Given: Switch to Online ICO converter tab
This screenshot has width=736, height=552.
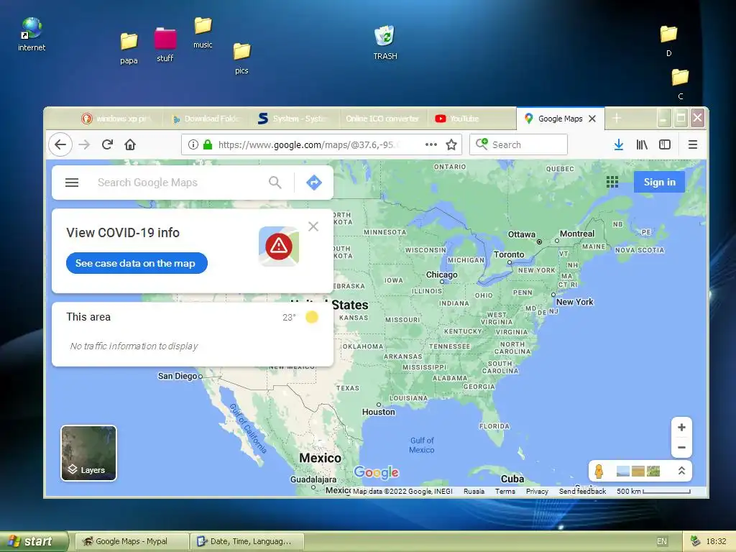Looking at the screenshot, I should tap(382, 119).
